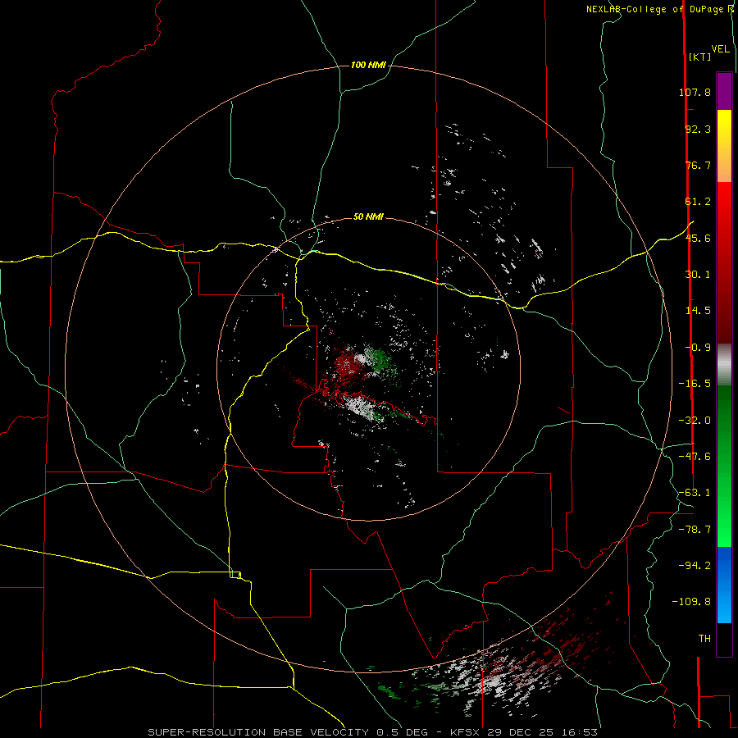
Task: Select the -47.6 value on velocity scale
Action: click(x=695, y=457)
